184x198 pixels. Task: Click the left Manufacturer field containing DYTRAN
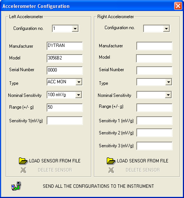65,46
